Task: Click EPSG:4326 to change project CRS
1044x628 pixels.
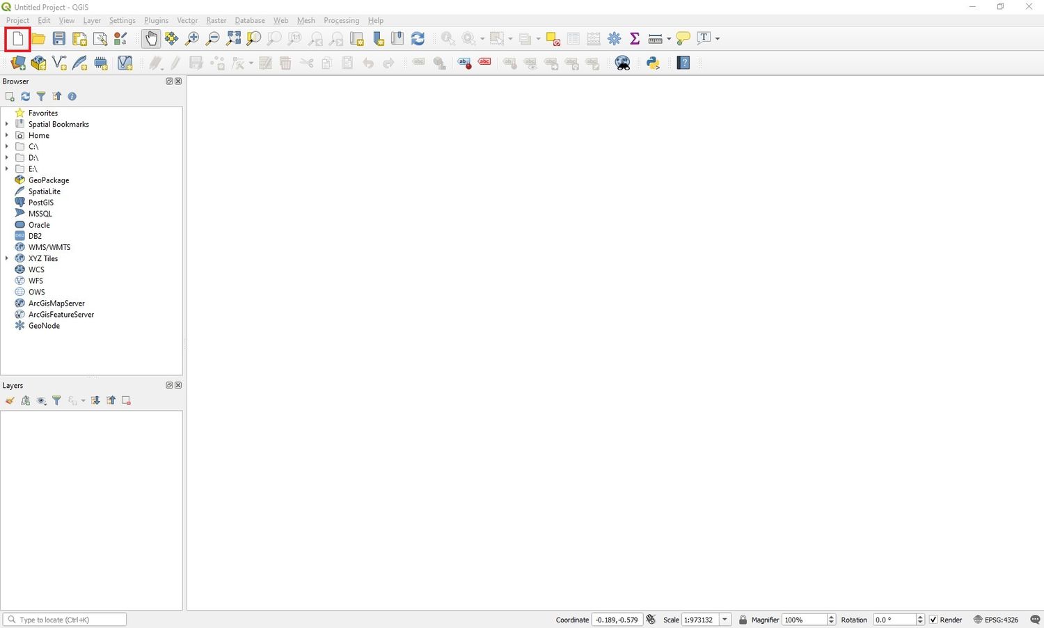Action: 1002,619
